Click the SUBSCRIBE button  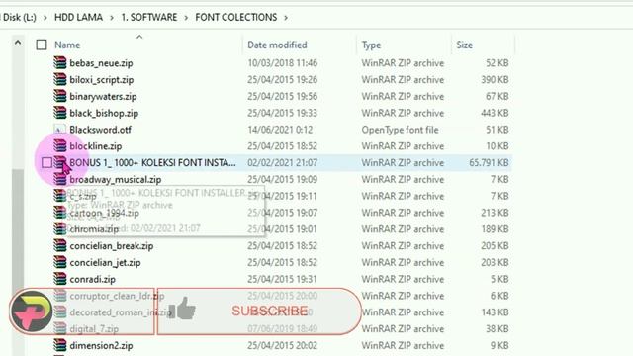pyautogui.click(x=259, y=311)
